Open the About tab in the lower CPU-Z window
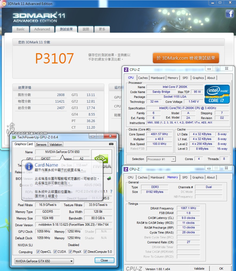The image size is (236, 271). (x=211, y=177)
